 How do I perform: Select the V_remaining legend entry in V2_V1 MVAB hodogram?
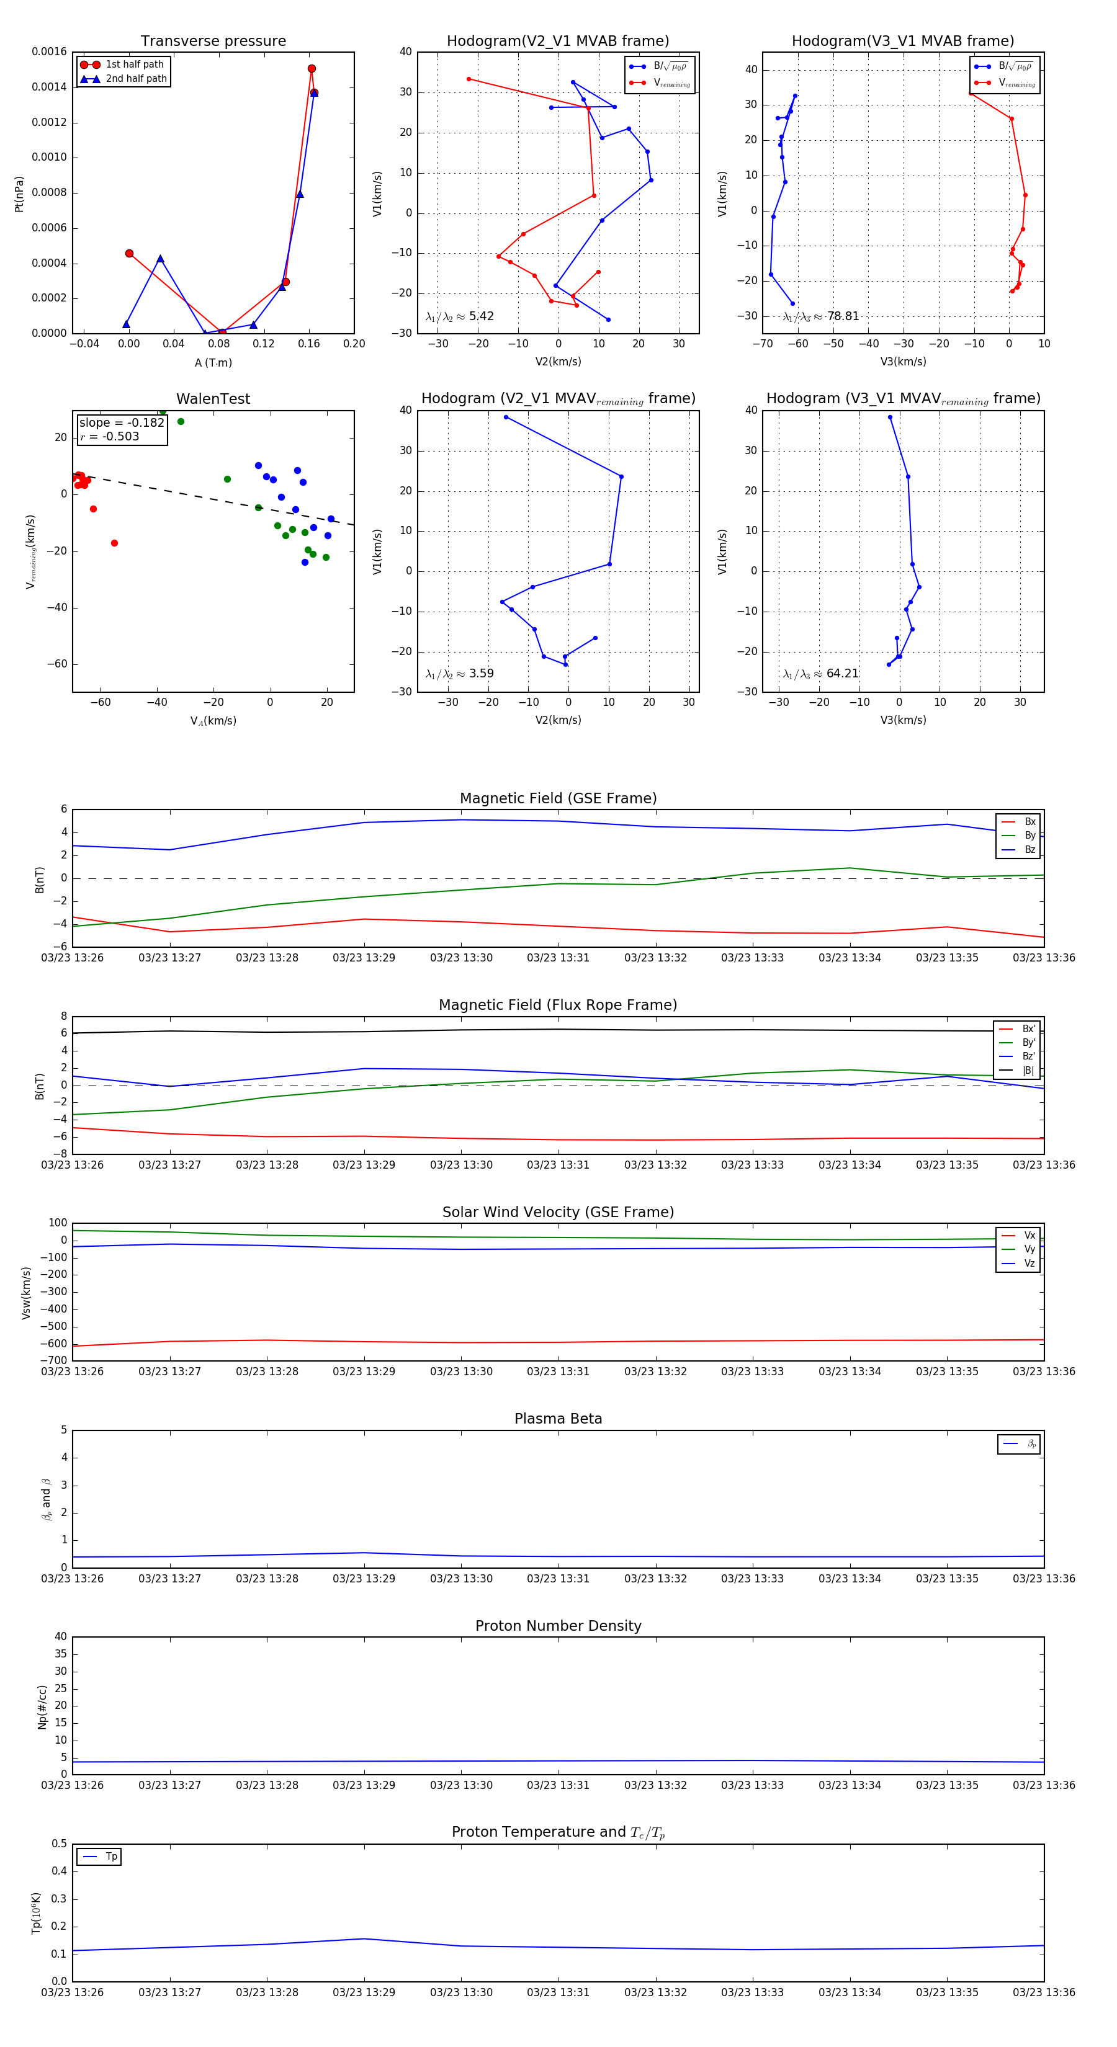660,83
